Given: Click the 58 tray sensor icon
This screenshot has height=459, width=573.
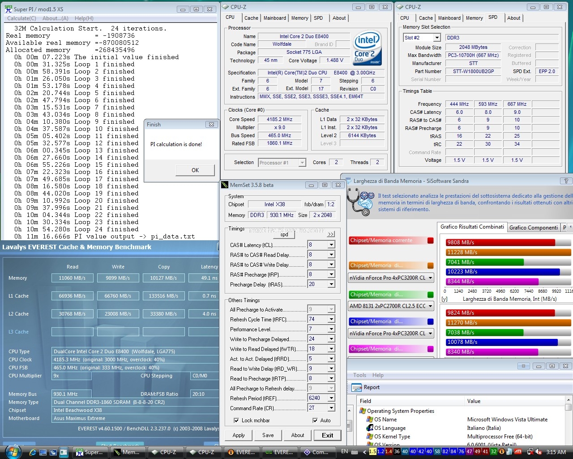Looking at the screenshot, I should (x=437, y=452).
